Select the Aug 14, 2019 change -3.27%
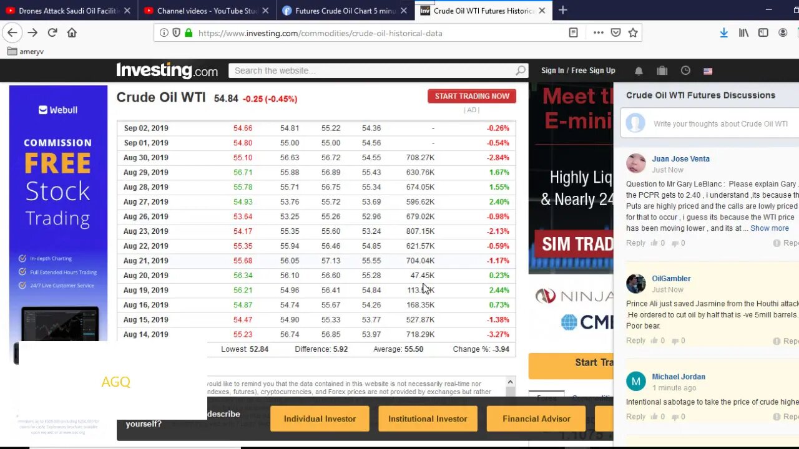This screenshot has width=799, height=449. (498, 334)
